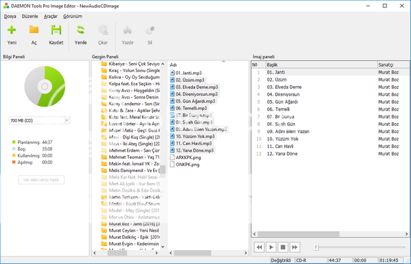Click the Sil erase disc icon
Screen dimensions: 411x264
click(x=150, y=30)
